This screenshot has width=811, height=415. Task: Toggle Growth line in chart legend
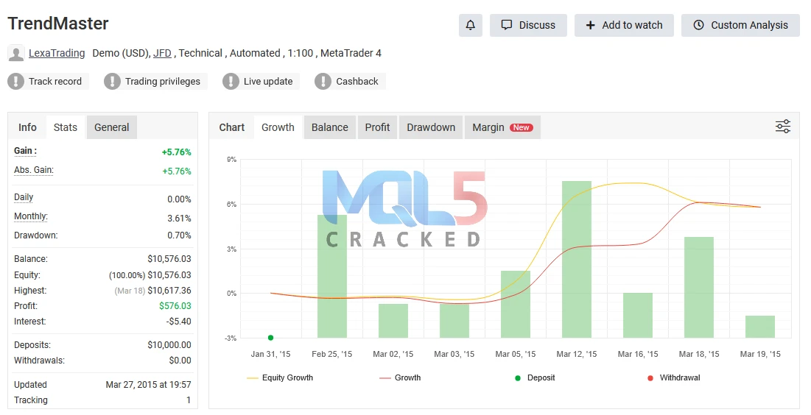pyautogui.click(x=400, y=377)
